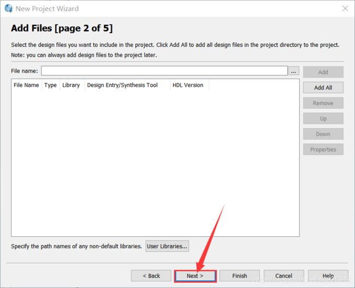Image resolution: width=355 pixels, height=288 pixels.
Task: Open file Properties button
Action: (x=323, y=149)
